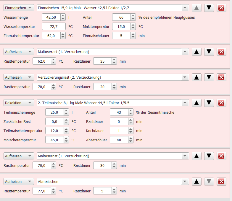
Task: Move the second Maltoserast step up
Action: pyautogui.click(x=196, y=156)
